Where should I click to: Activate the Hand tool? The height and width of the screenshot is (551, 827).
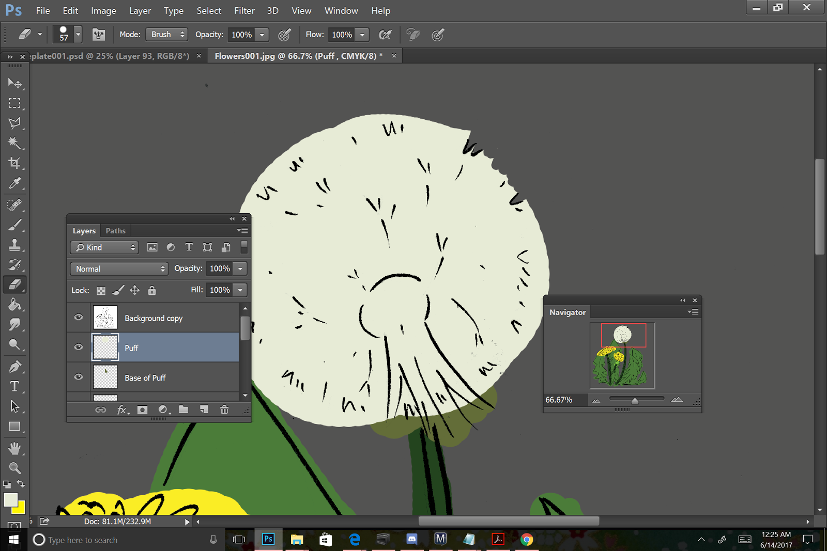(14, 448)
